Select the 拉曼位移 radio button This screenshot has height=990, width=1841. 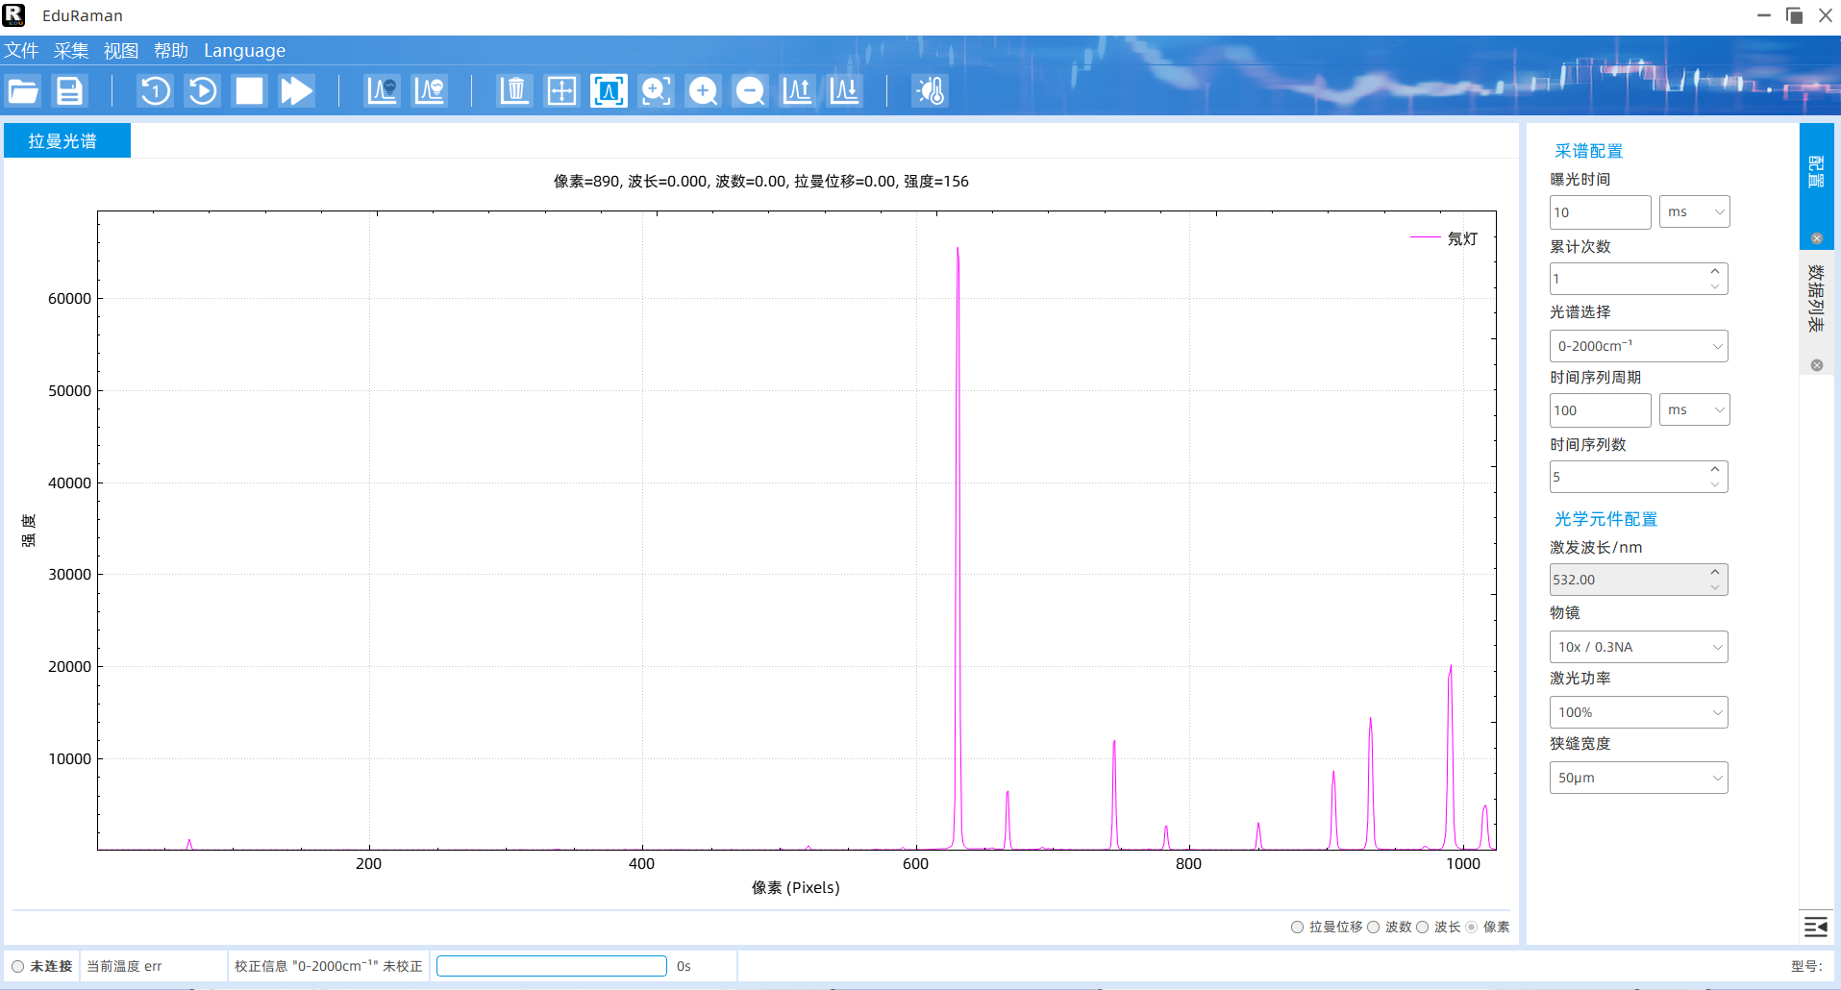[x=1297, y=928]
